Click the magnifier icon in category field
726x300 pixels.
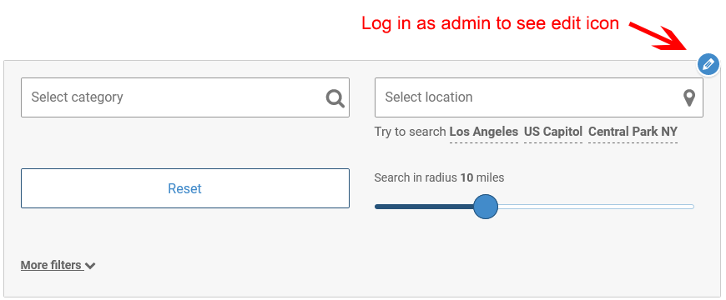tap(335, 98)
